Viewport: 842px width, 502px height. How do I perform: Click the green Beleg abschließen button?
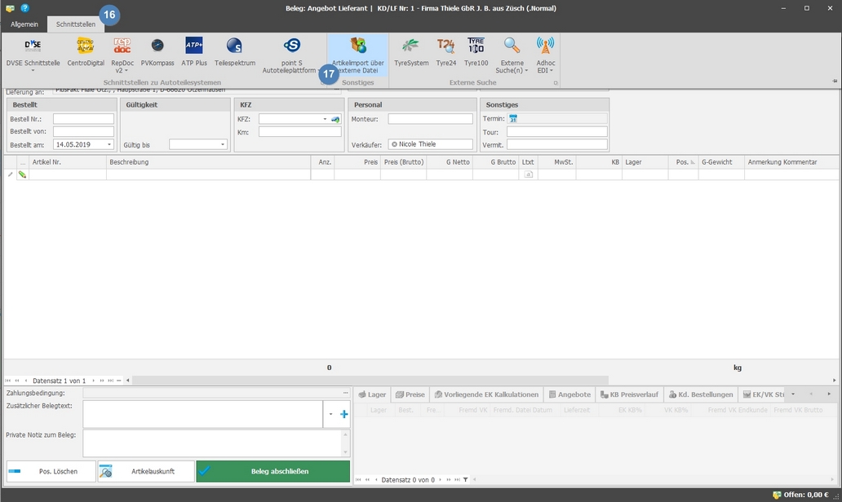coord(273,471)
